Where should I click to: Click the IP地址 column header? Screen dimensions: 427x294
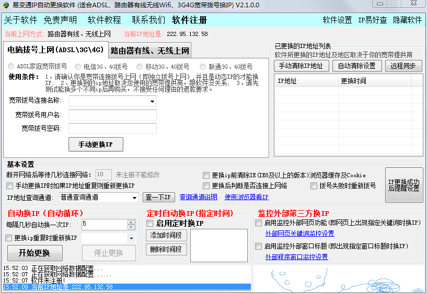click(x=306, y=81)
